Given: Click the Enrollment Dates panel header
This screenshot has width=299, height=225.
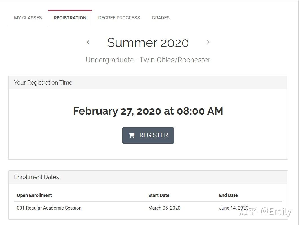Looking at the screenshot, I should pyautogui.click(x=37, y=177).
